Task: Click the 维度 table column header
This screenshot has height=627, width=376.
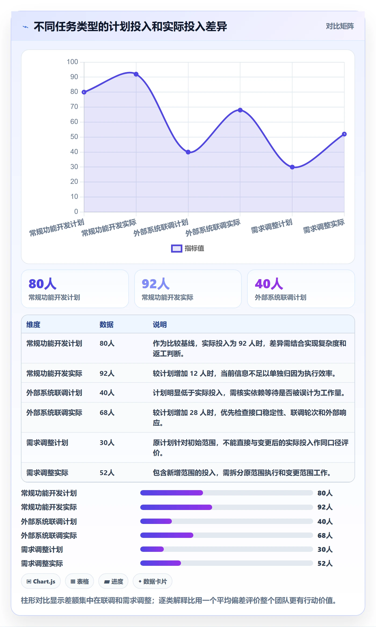Action: click(x=33, y=325)
